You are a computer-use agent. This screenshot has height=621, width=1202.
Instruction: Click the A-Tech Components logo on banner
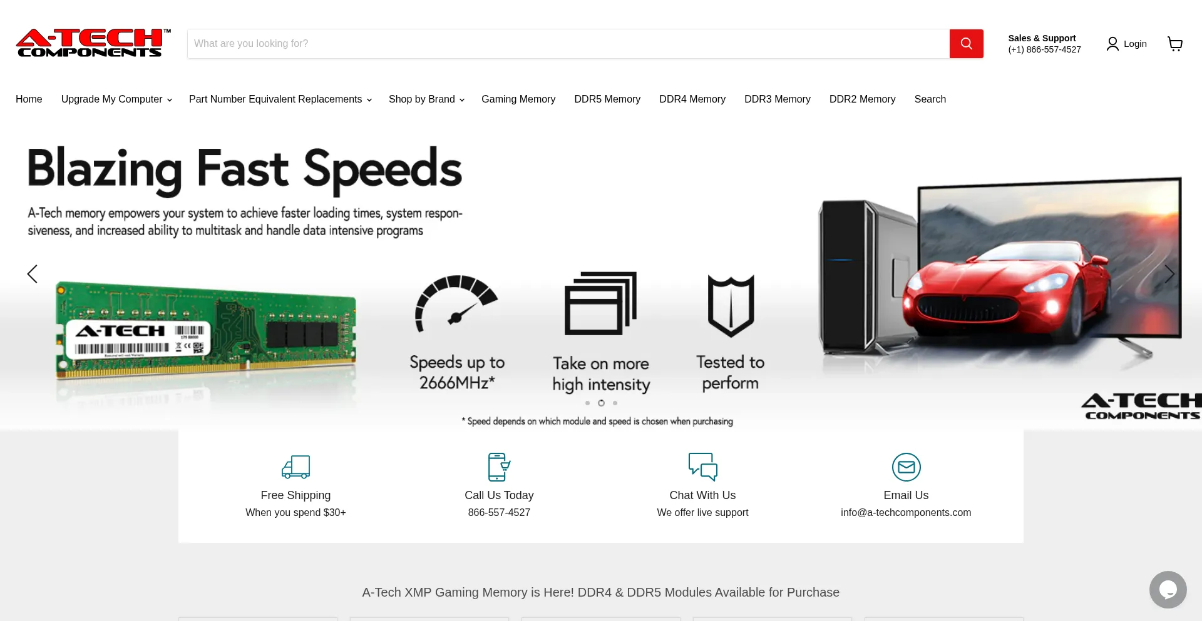click(x=1141, y=406)
